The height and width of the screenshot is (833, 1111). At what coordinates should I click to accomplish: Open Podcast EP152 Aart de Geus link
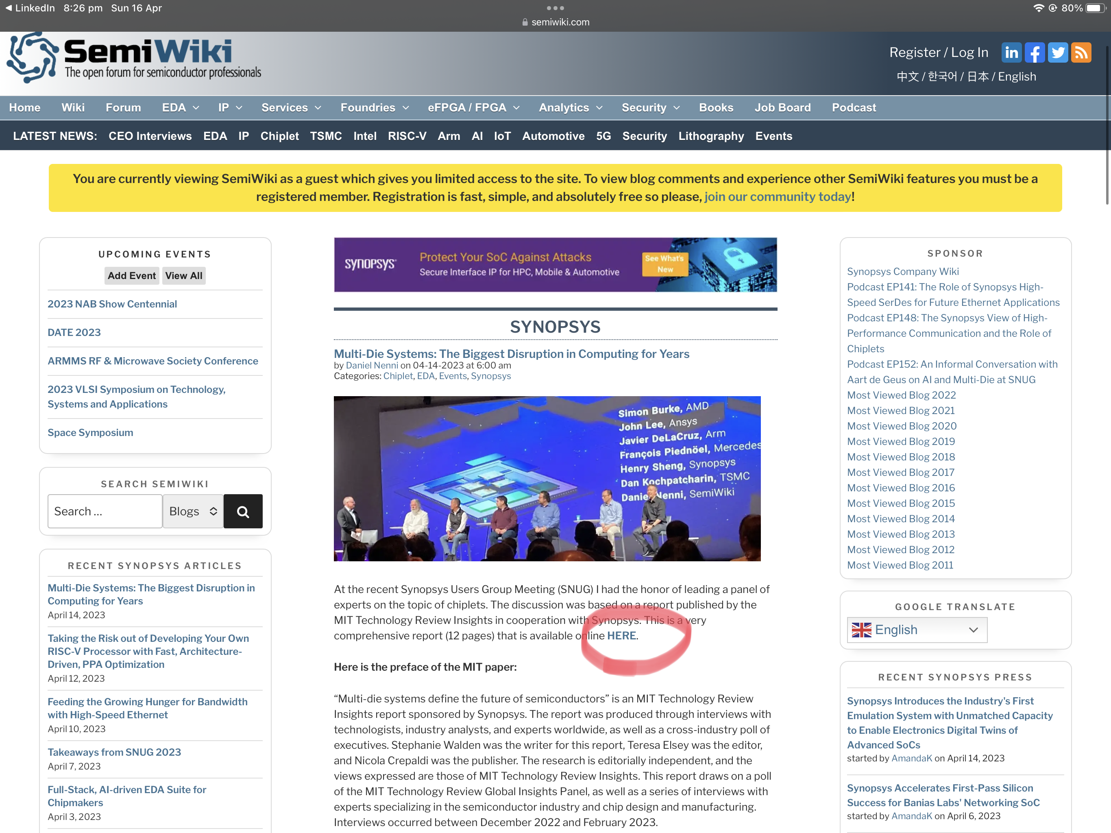coord(952,372)
